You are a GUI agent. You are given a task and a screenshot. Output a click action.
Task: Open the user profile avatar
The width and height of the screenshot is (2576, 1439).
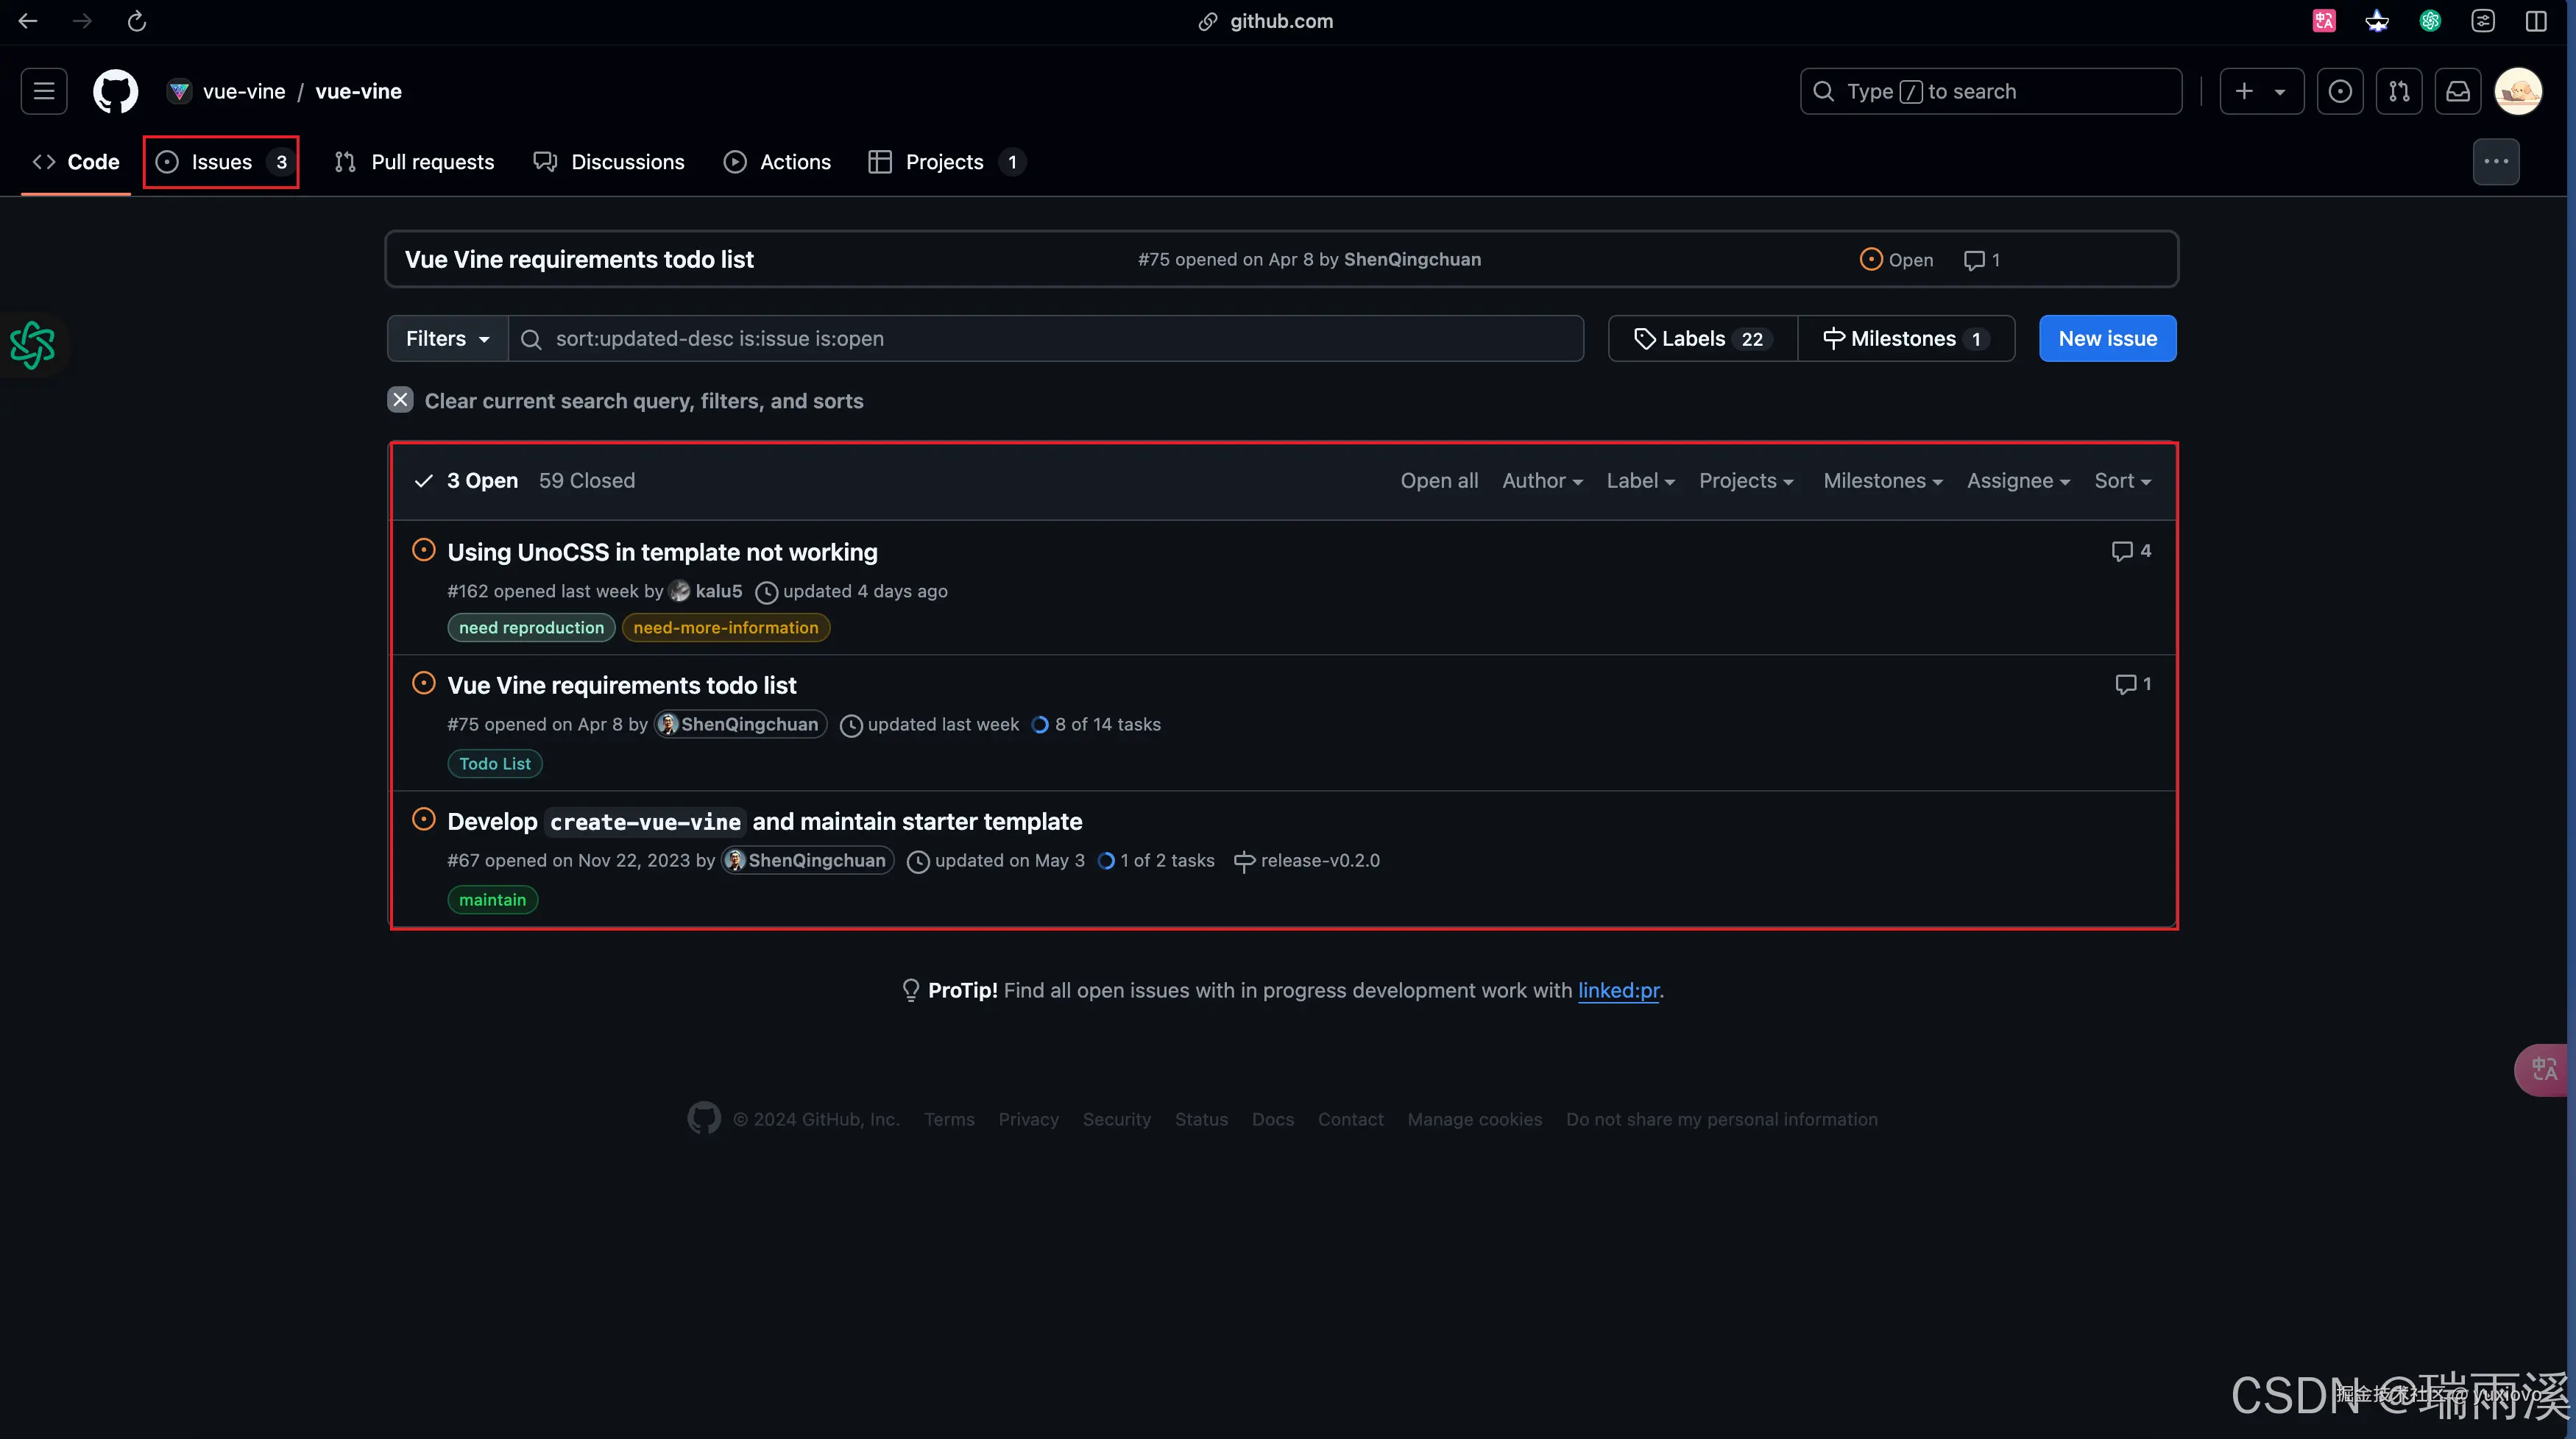pyautogui.click(x=2517, y=91)
